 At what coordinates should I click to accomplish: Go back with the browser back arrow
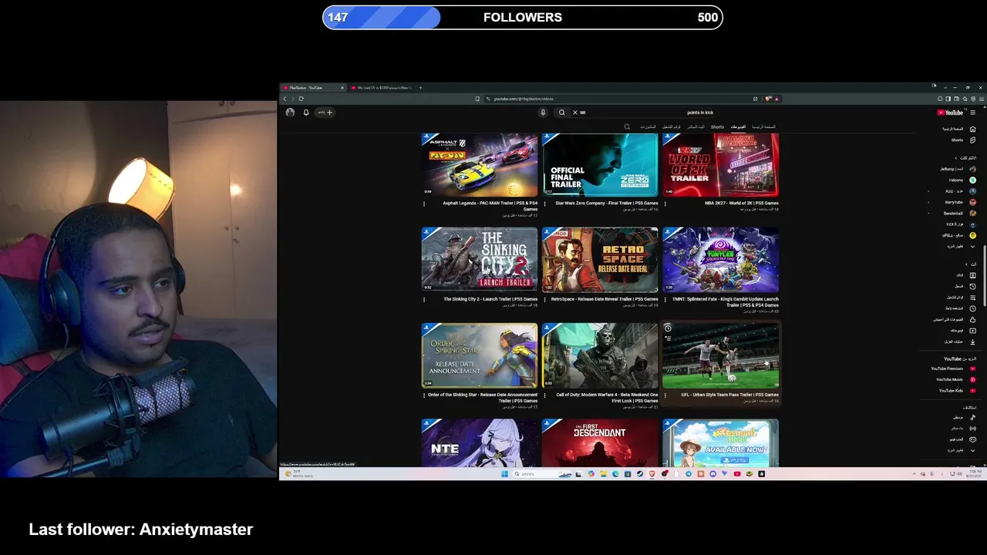285,99
